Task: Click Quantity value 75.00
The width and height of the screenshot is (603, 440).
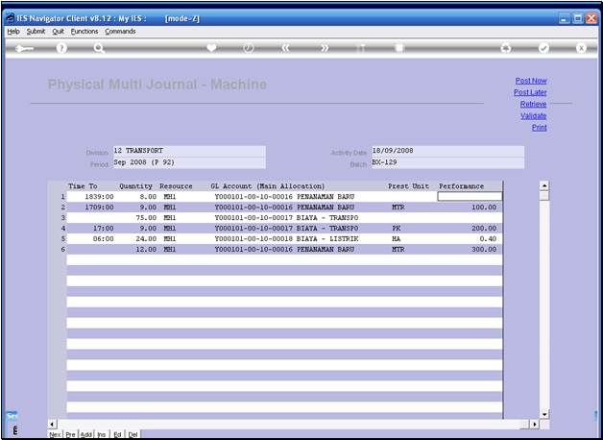Action: point(146,218)
